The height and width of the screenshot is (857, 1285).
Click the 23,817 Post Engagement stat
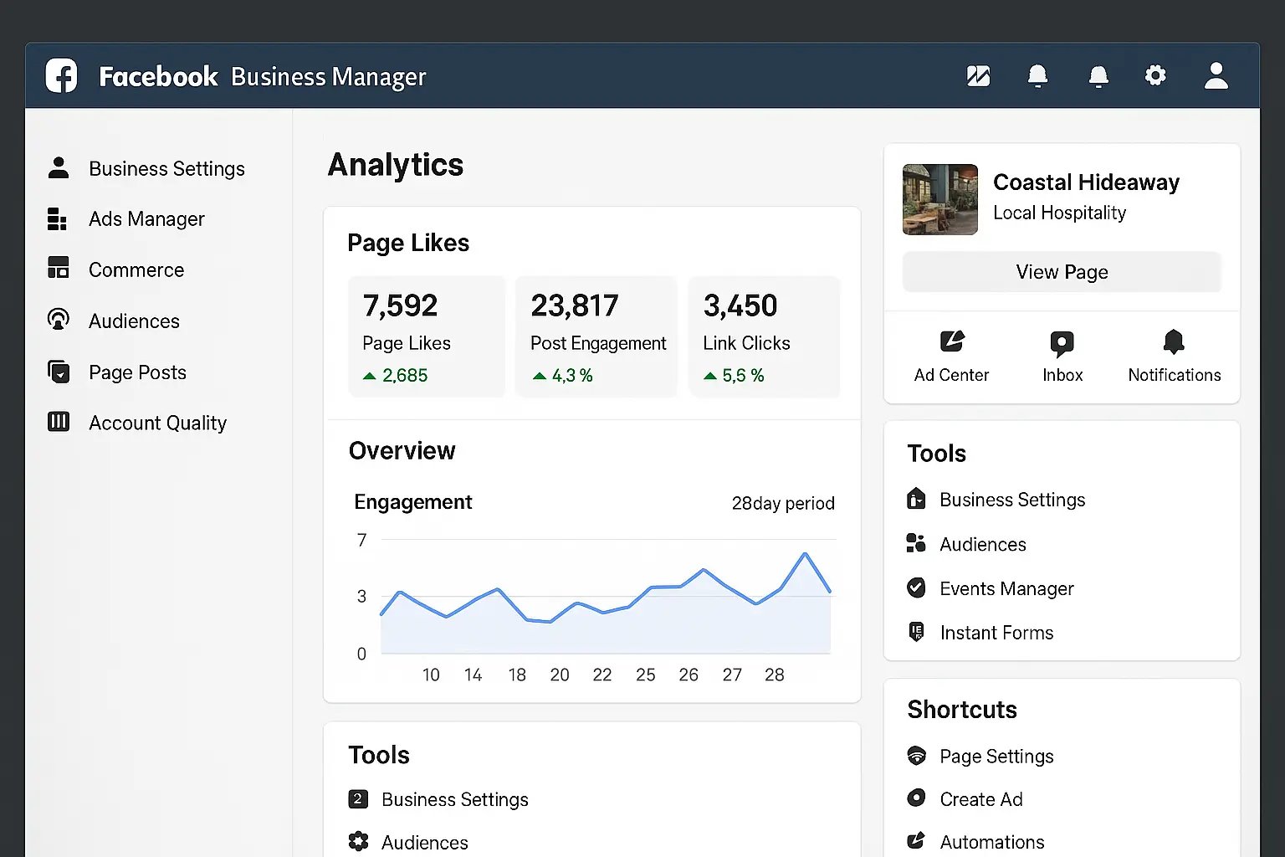[596, 336]
